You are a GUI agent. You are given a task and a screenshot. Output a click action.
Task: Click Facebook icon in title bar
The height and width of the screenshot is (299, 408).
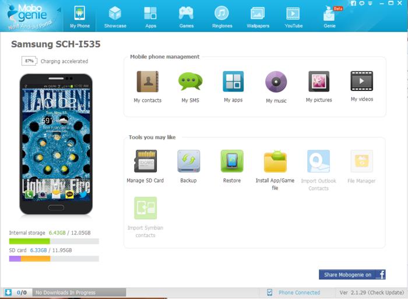[x=353, y=3]
